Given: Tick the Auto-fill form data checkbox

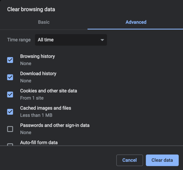Looking at the screenshot, I should click(10, 144).
